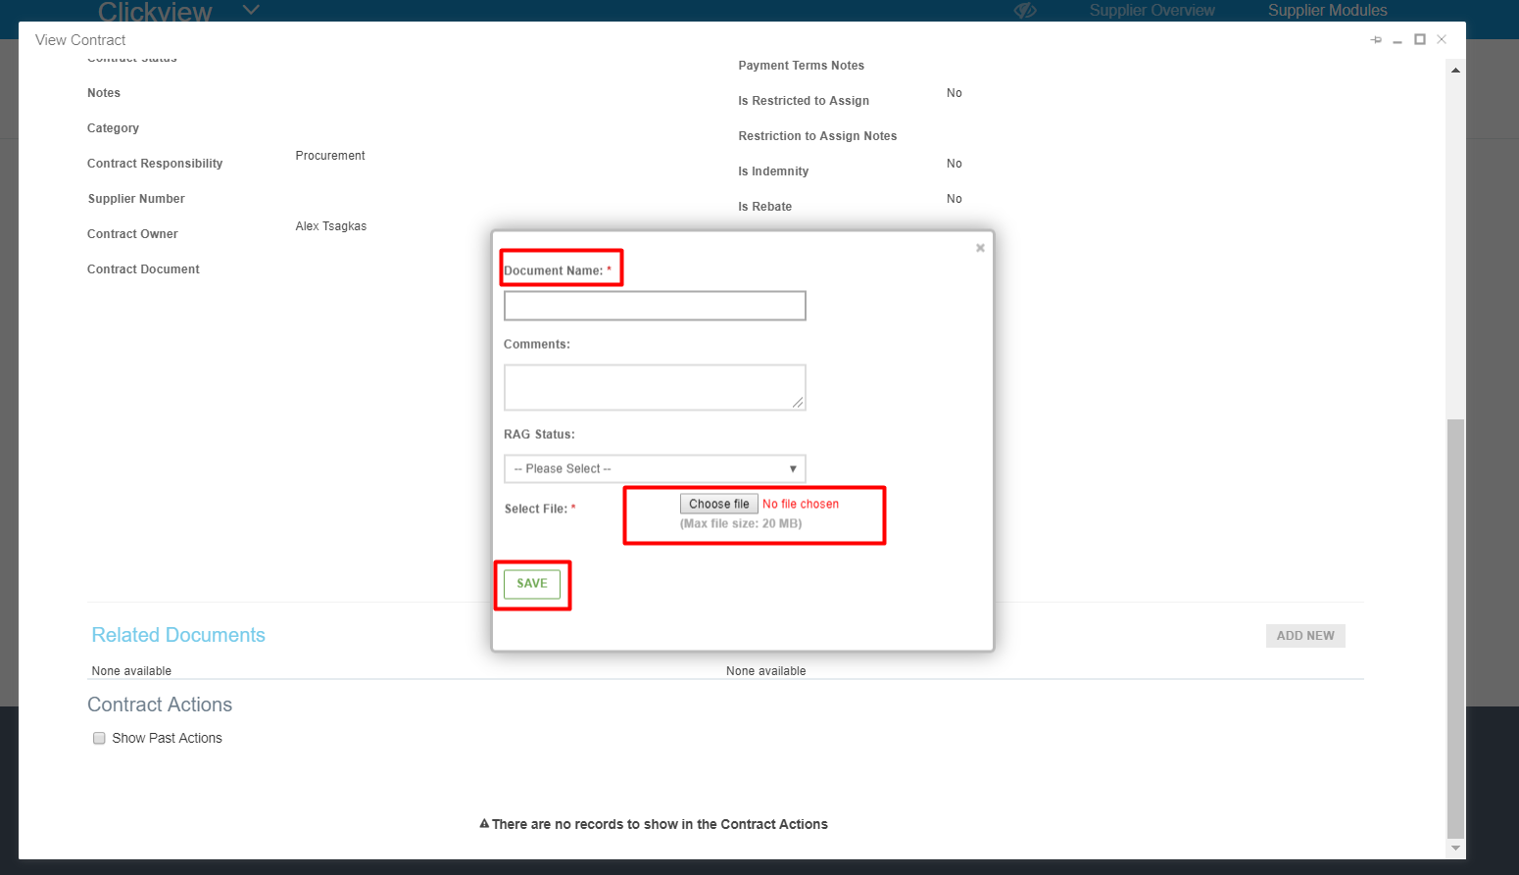This screenshot has height=875, width=1519.
Task: Click the vertical scrollbar thumb
Action: 1455,627
